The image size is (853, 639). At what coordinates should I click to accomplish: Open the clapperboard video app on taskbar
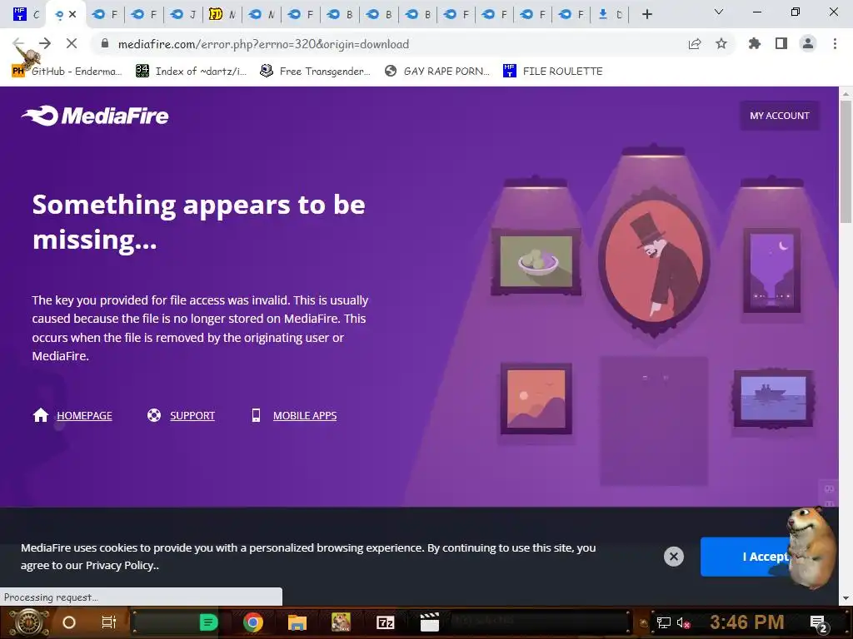[430, 622]
